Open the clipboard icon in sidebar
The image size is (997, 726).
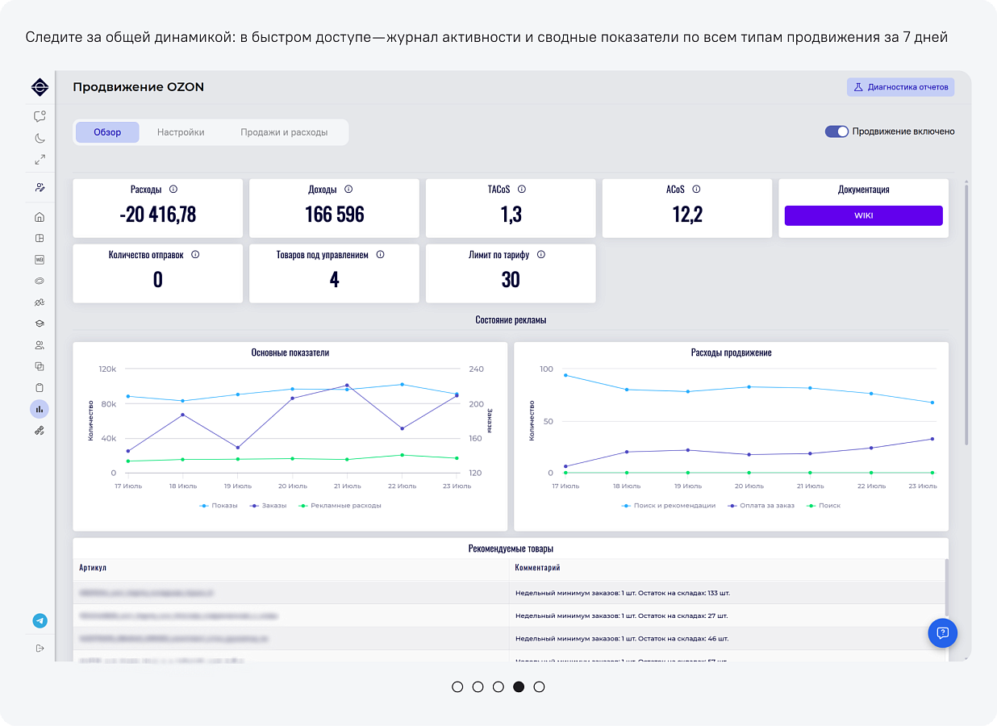tap(40, 387)
